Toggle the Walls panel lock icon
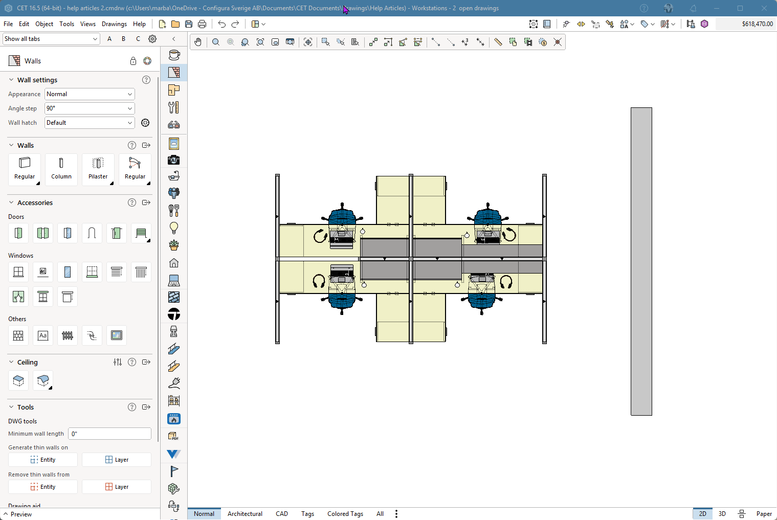Image resolution: width=777 pixels, height=520 pixels. [133, 61]
